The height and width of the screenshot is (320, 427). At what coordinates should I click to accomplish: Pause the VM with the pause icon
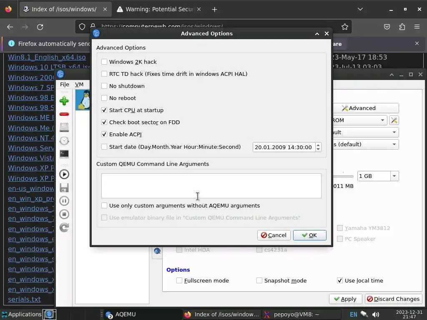point(64,201)
